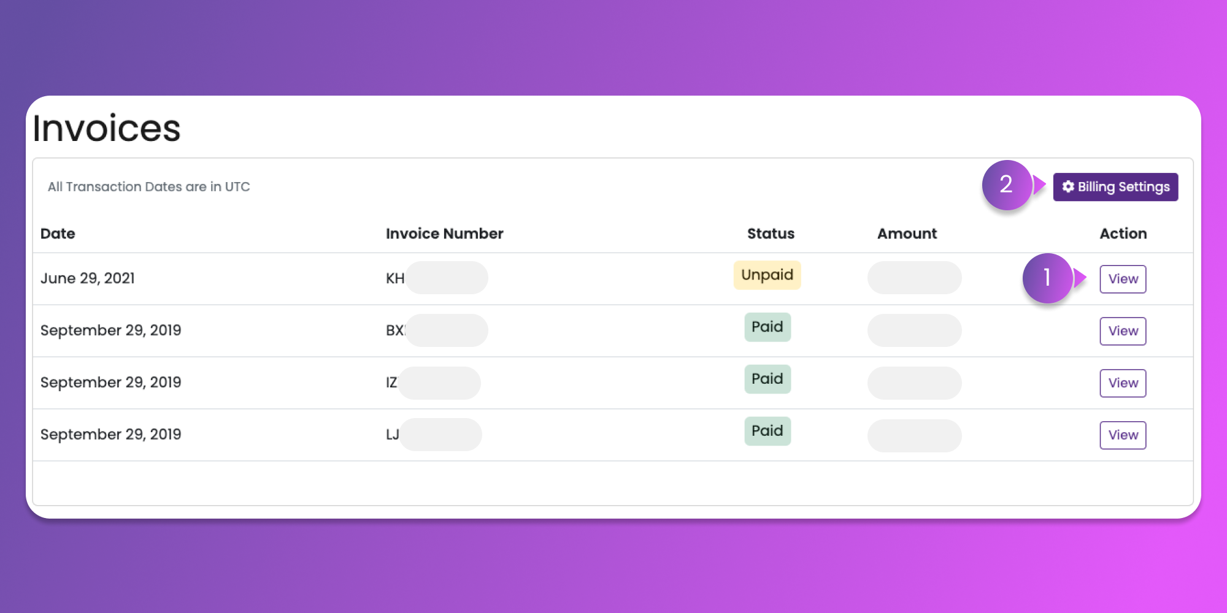View the LJ invoice details
This screenshot has width=1227, height=613.
pyautogui.click(x=1122, y=435)
